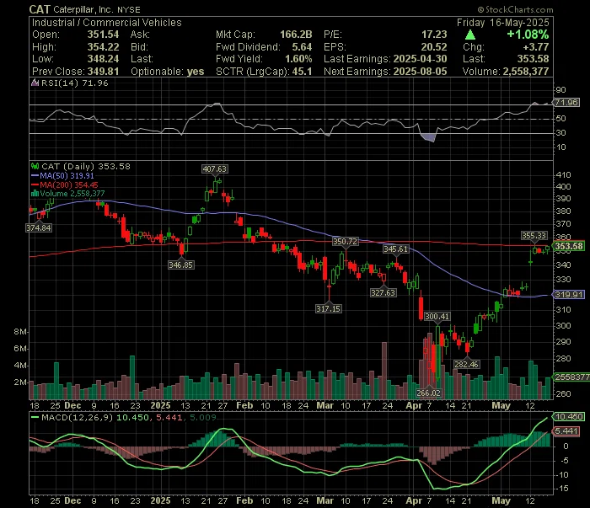Screen dimensions: 590x508
Task: Click the +1.08% percent change
Action: point(528,35)
